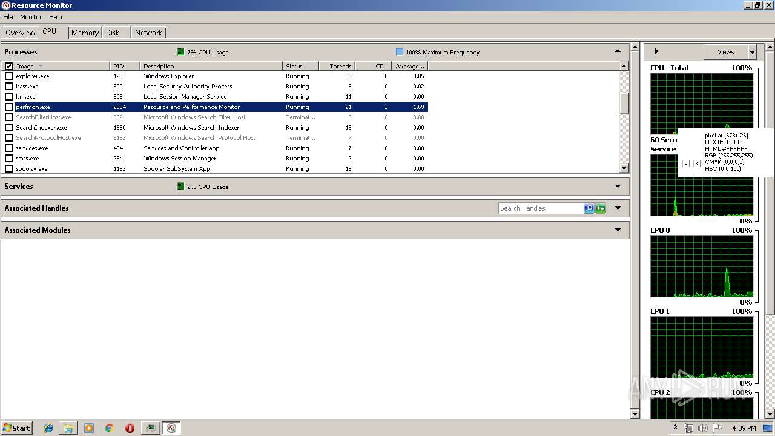The width and height of the screenshot is (775, 436).
Task: Switch to the Memory tab
Action: tap(85, 33)
